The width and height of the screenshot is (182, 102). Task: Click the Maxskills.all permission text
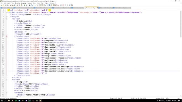coord(52,45)
